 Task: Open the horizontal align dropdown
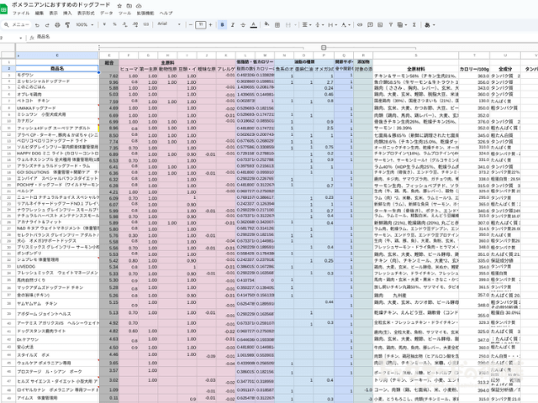point(306,24)
